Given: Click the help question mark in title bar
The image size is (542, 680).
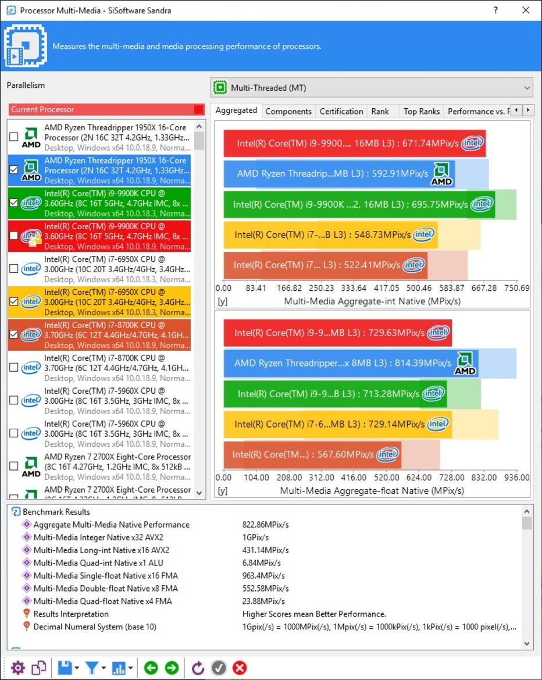Looking at the screenshot, I should pyautogui.click(x=495, y=10).
